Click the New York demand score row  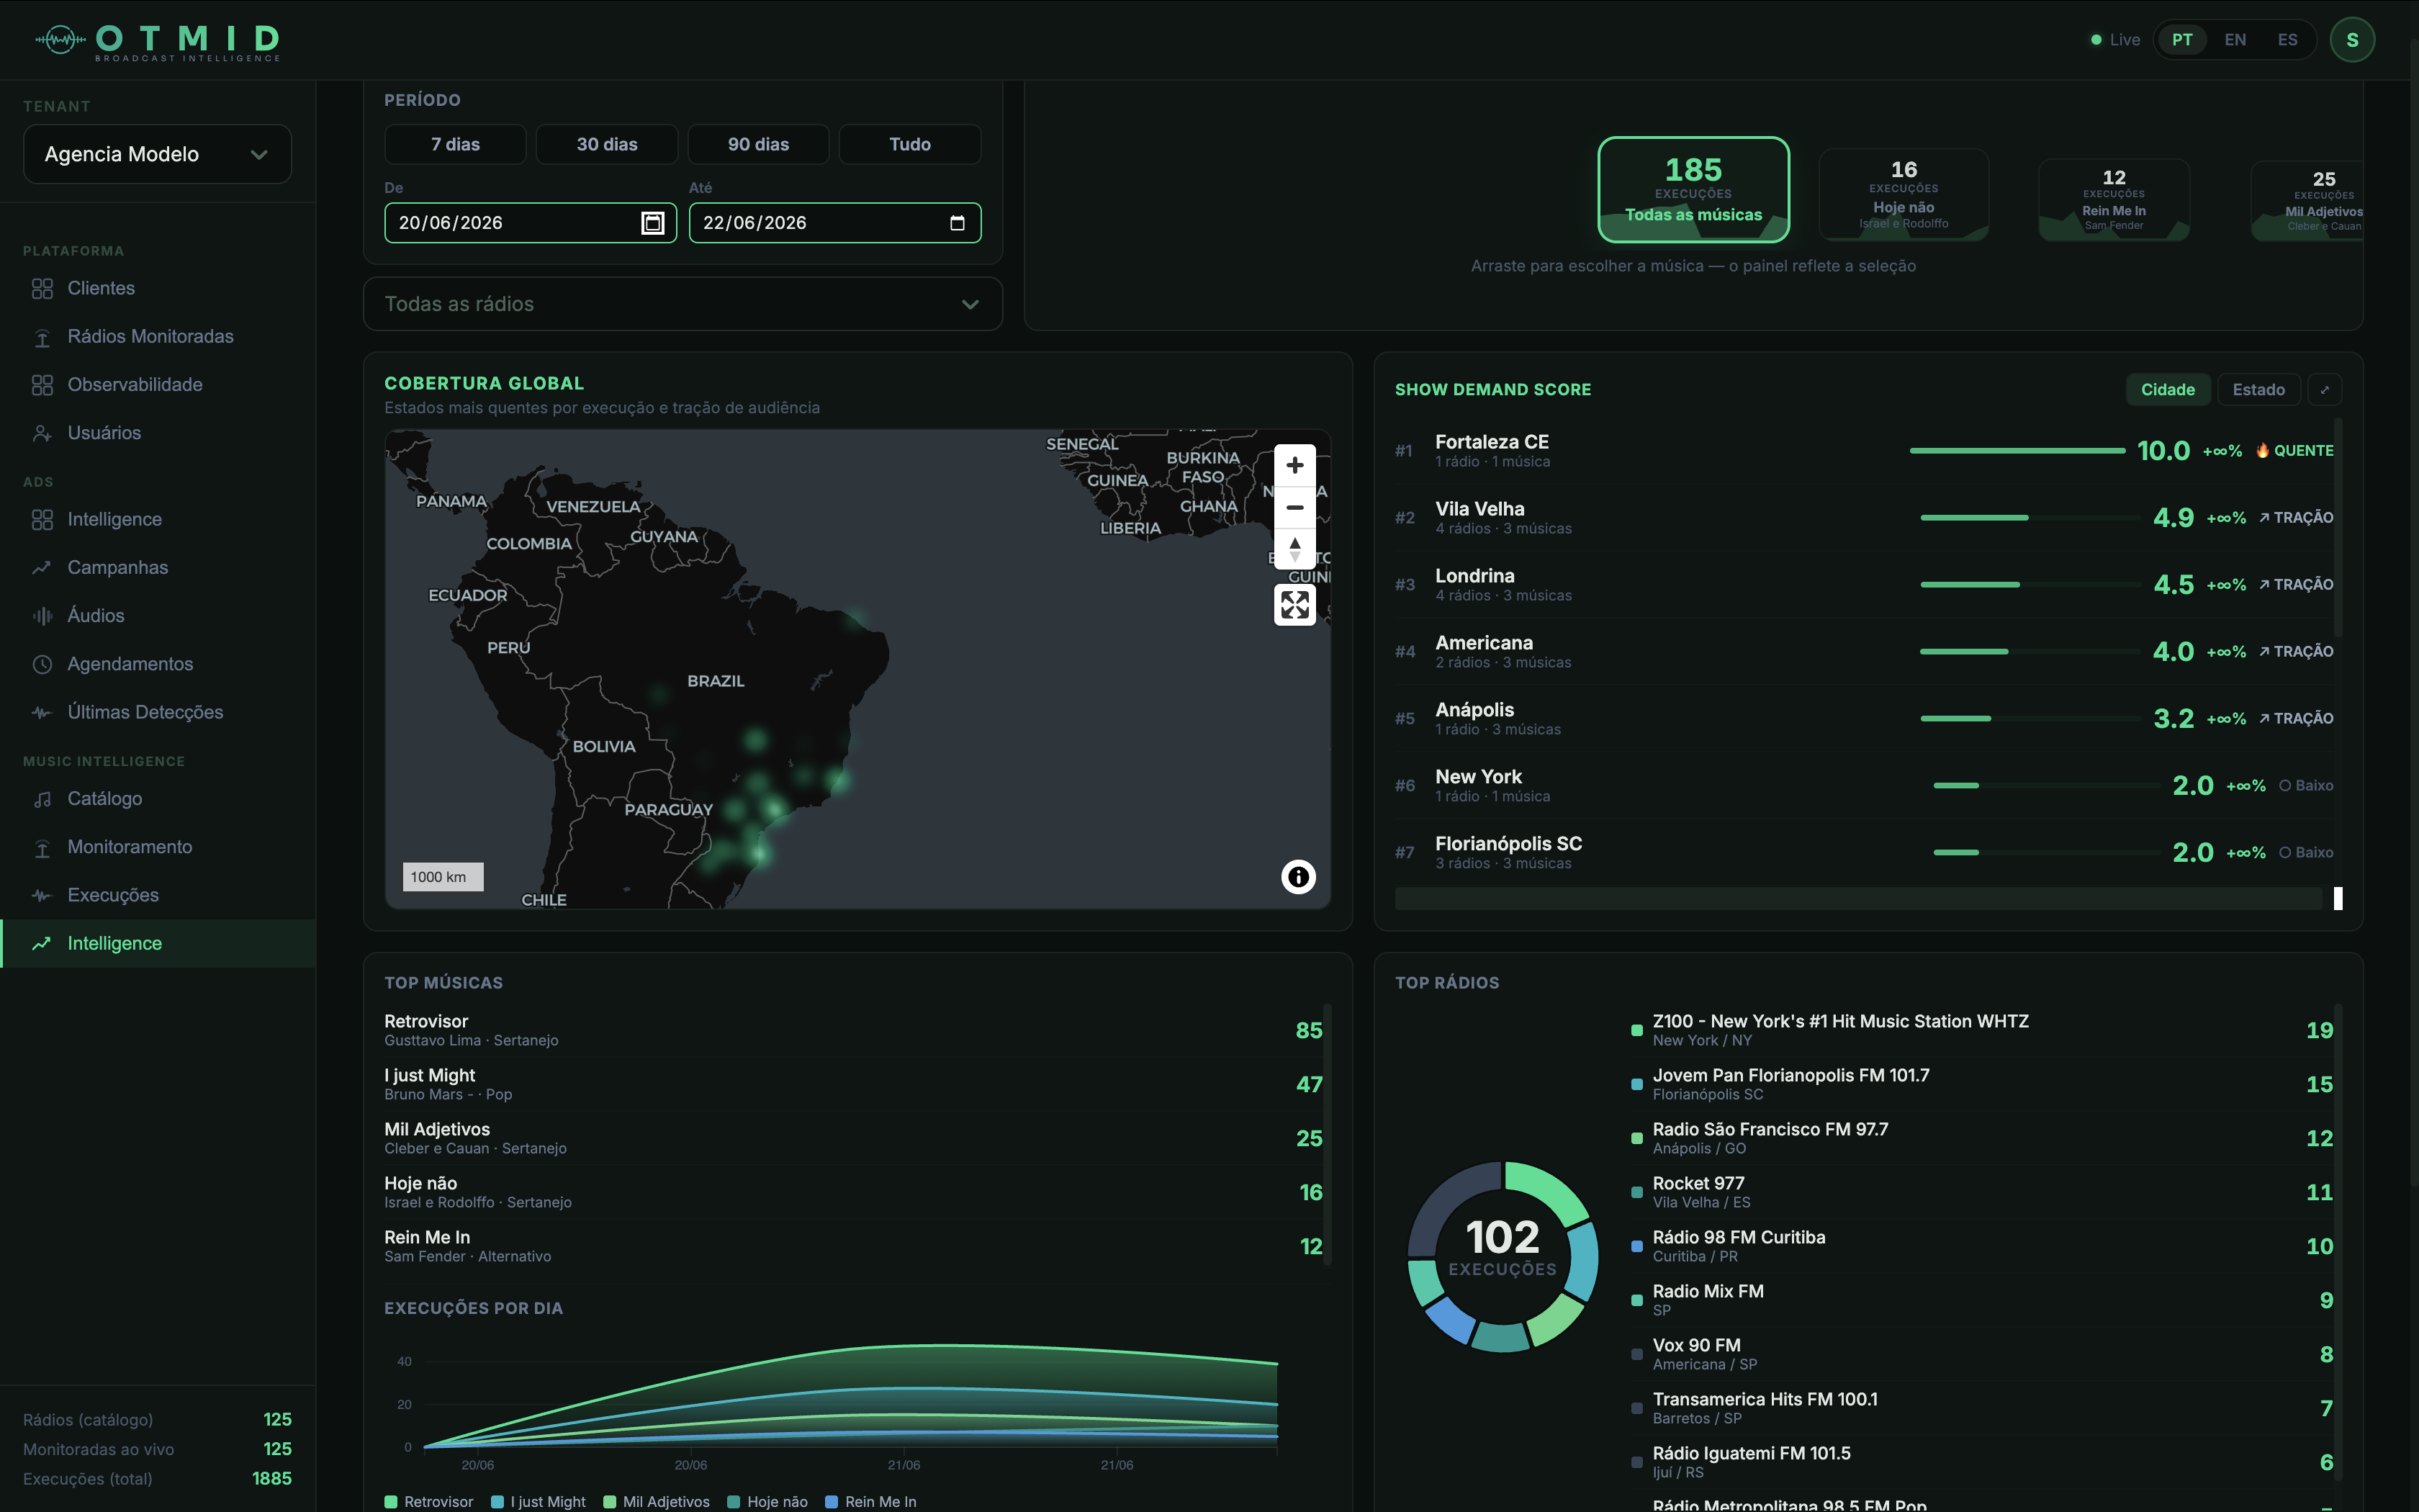click(1864, 786)
